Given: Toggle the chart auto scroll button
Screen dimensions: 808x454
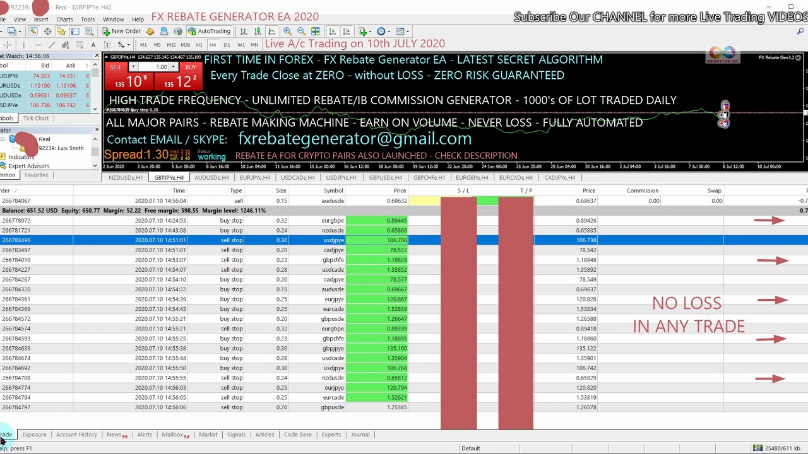Looking at the screenshot, I should coord(332,31).
